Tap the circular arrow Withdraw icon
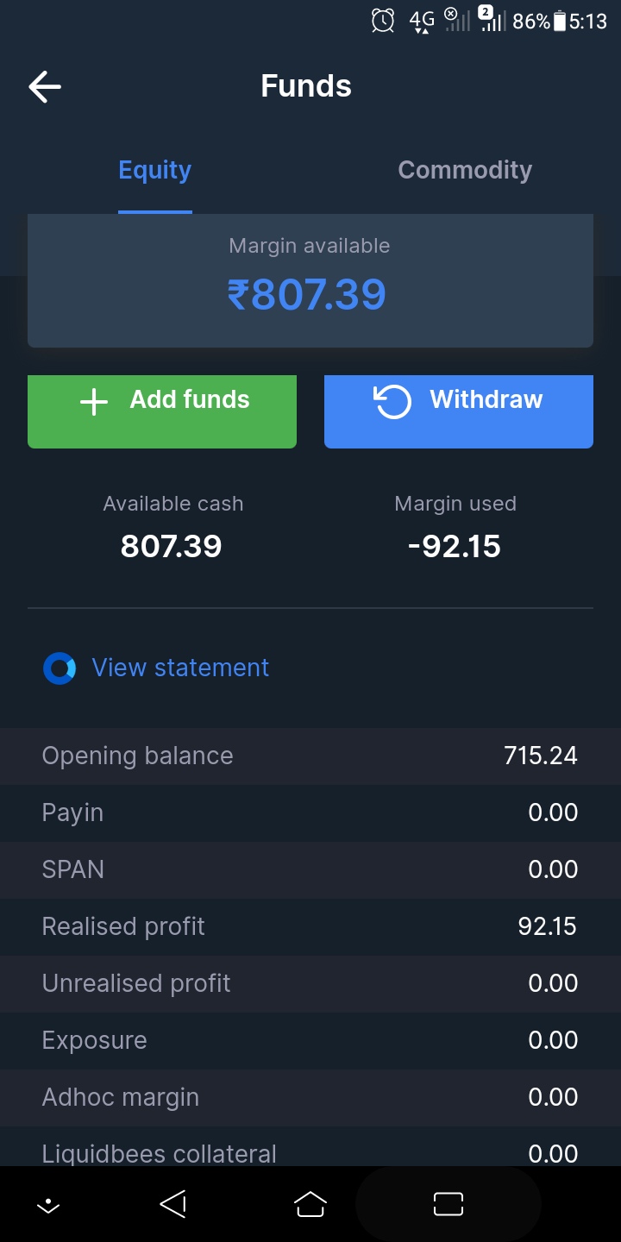 coord(392,401)
